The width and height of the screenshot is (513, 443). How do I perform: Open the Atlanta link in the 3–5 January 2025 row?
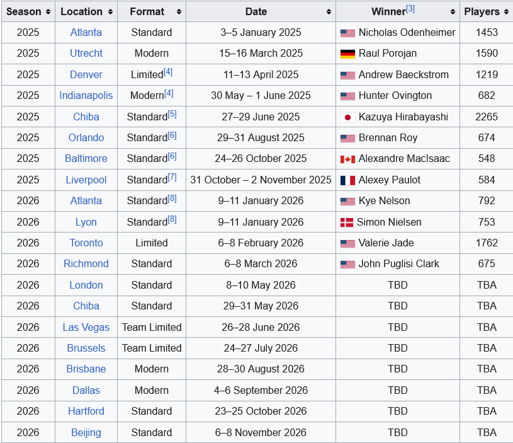tap(86, 32)
